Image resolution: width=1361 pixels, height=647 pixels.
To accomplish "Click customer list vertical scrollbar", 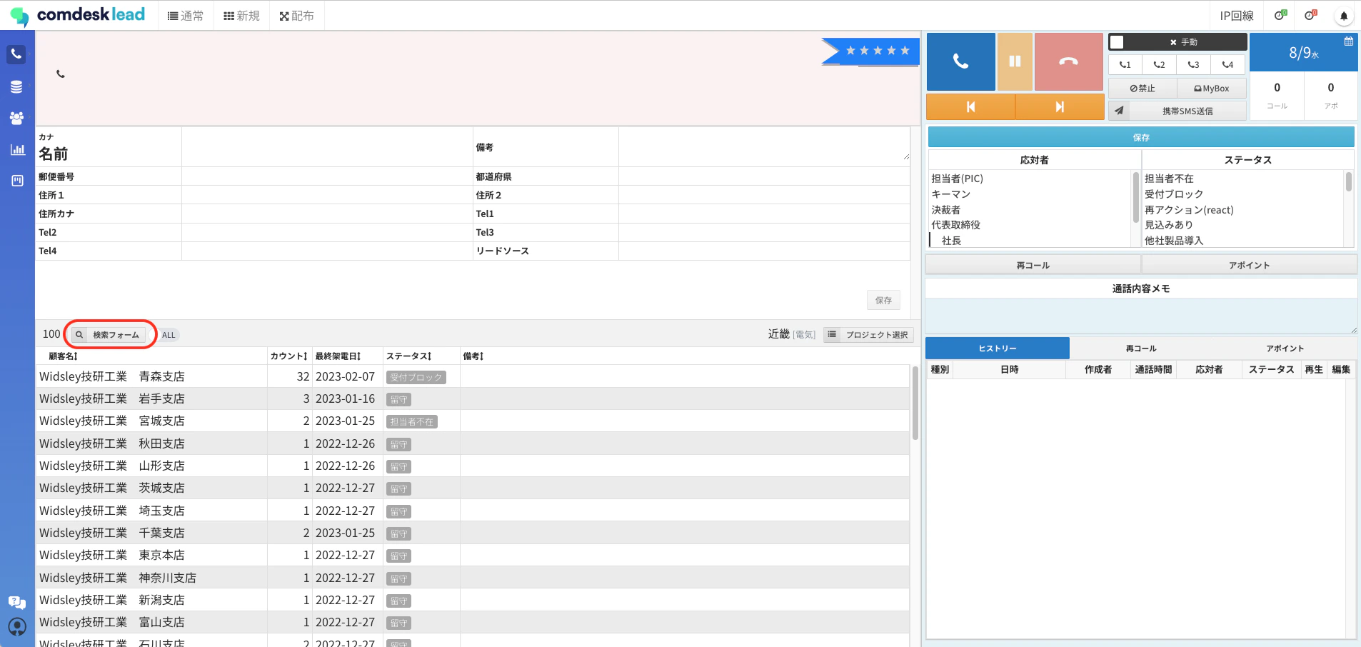I will pos(915,403).
